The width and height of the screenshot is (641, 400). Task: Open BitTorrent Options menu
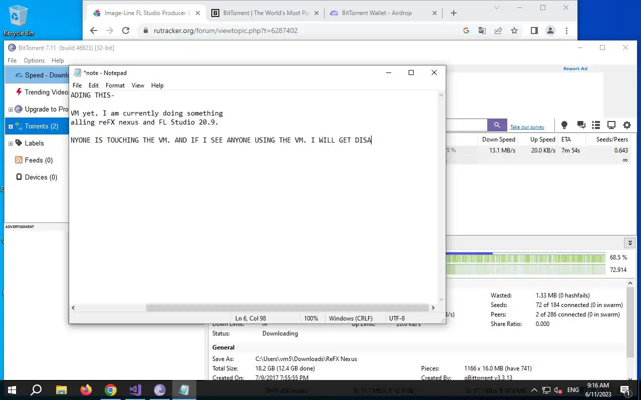34,60
